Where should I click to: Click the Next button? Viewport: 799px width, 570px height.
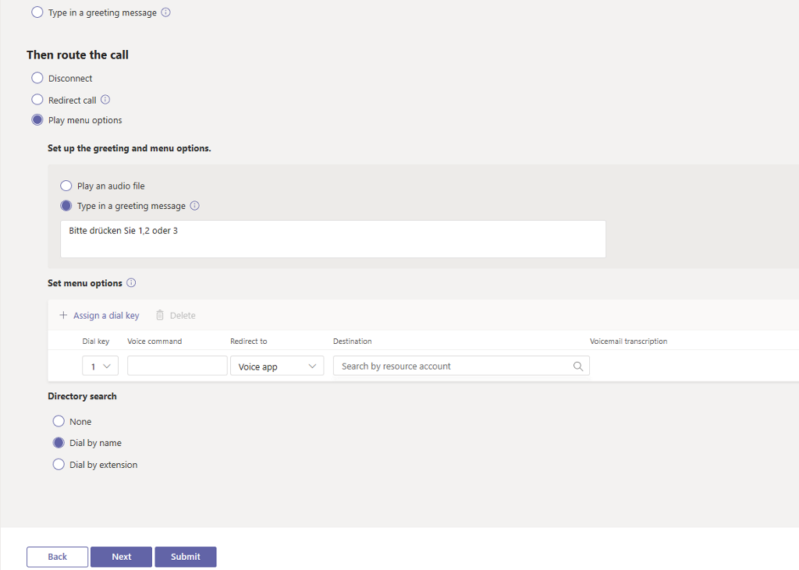[121, 557]
